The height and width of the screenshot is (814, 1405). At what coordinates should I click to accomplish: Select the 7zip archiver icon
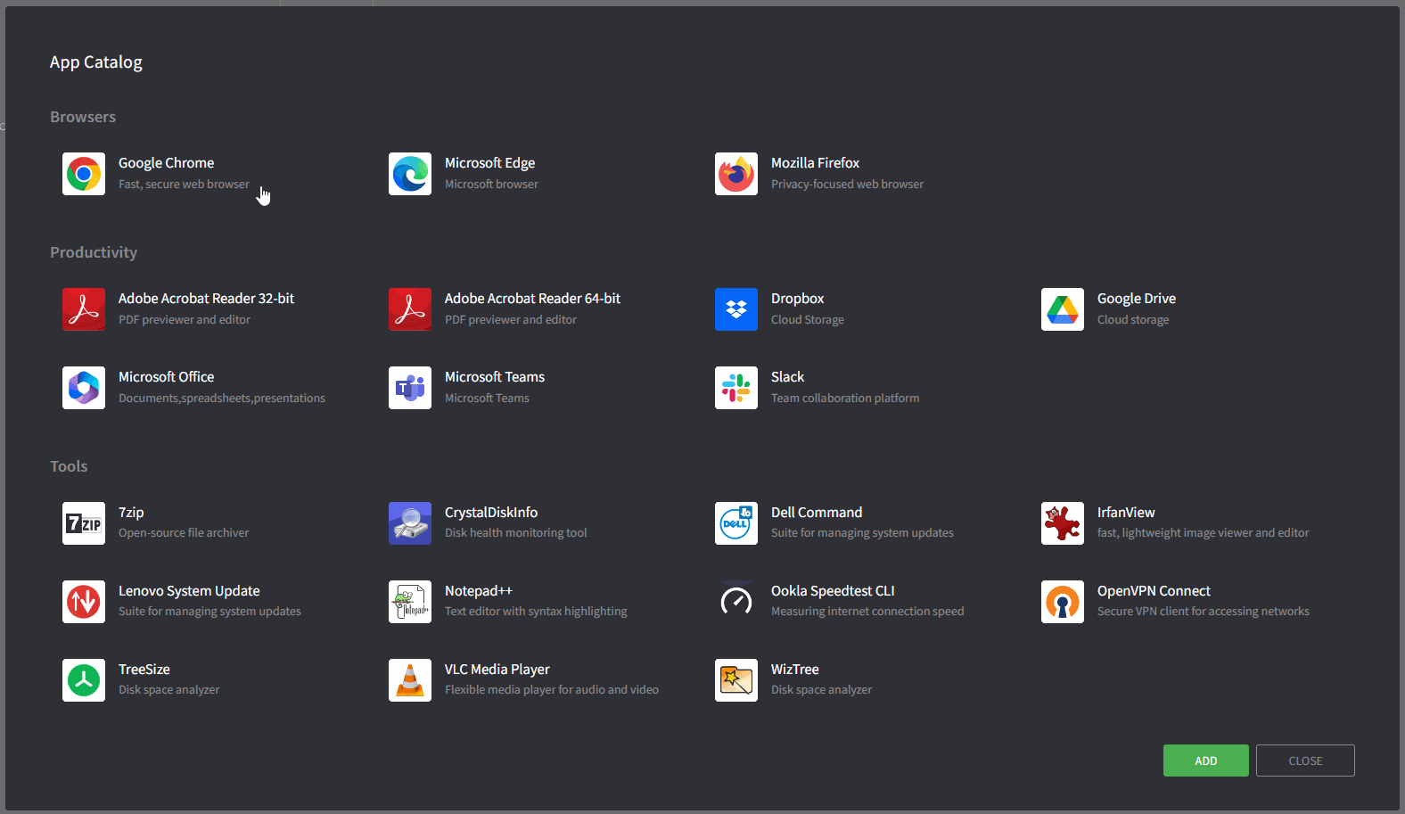tap(84, 523)
